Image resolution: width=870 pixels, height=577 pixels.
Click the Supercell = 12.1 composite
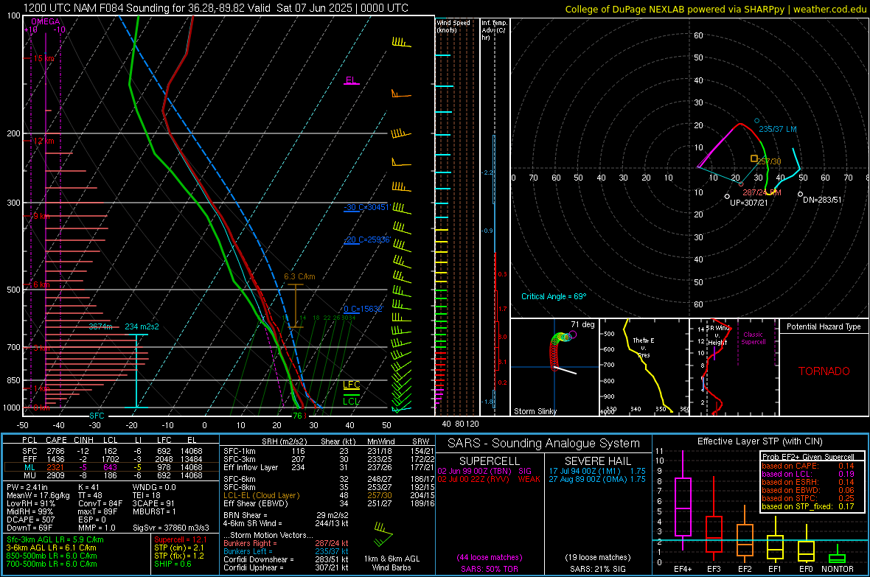(x=181, y=539)
